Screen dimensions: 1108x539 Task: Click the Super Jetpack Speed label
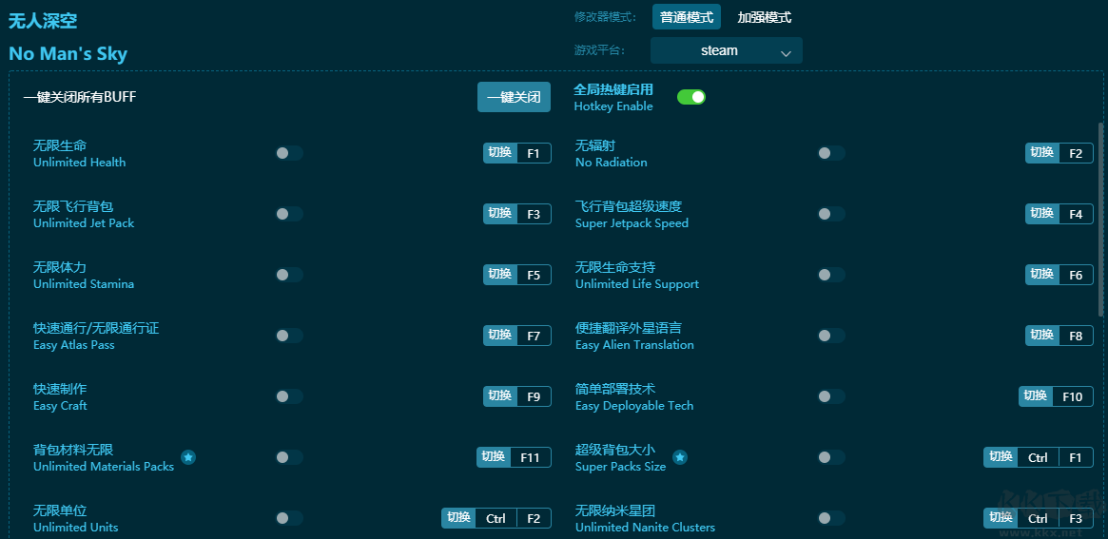pos(632,222)
